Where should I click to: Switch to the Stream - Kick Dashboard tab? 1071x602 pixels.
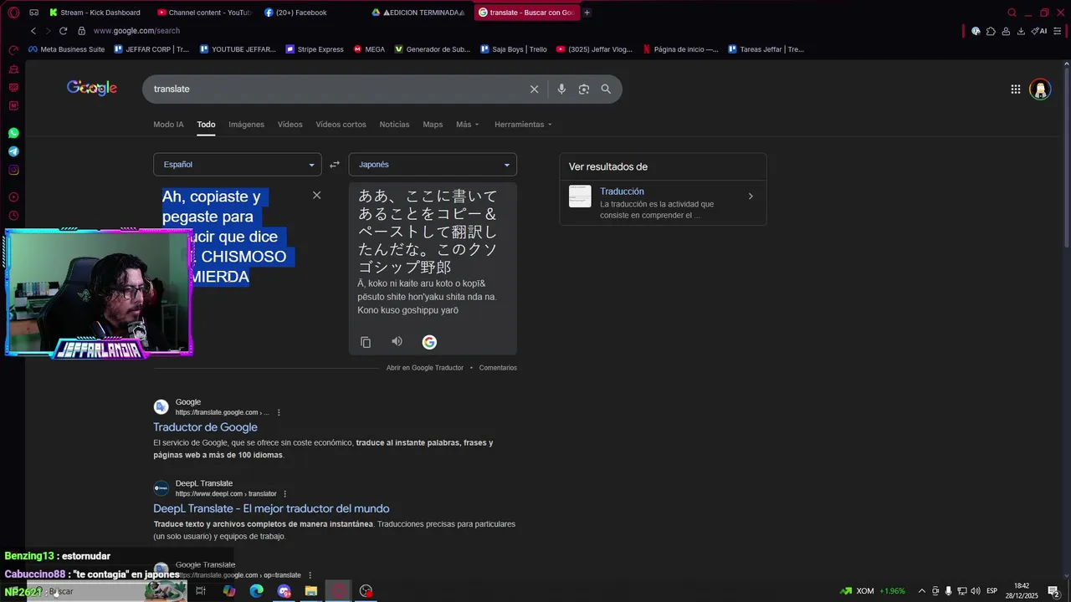(95, 13)
